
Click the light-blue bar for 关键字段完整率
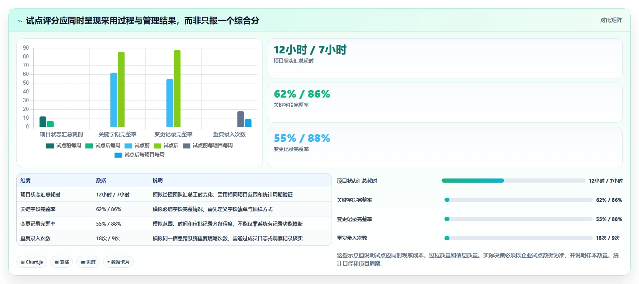(114, 100)
